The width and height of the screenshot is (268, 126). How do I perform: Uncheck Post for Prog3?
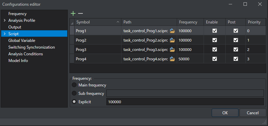point(236,50)
